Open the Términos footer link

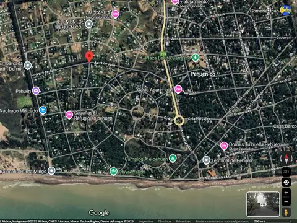coord(165,221)
